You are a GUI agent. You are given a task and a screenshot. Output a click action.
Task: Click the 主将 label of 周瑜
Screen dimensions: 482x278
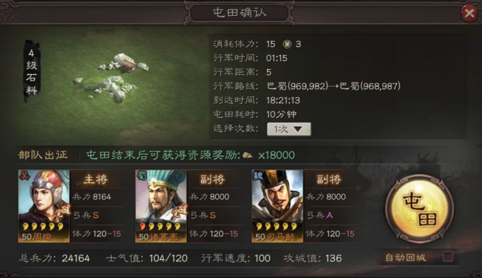(96, 180)
